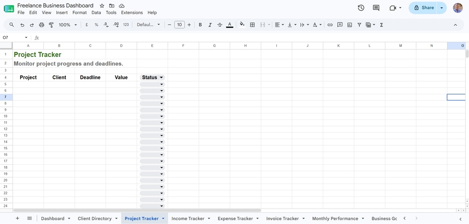
Task: Switch to the Dashboard sheet tab
Action: click(x=53, y=218)
